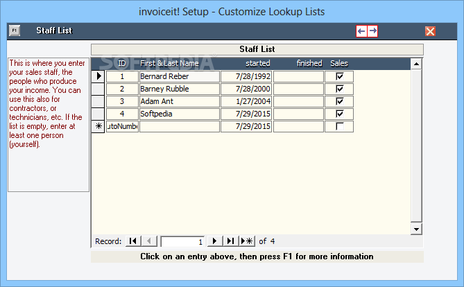The width and height of the screenshot is (464, 287).
Task: Click the 'started' column header
Action: click(258, 63)
